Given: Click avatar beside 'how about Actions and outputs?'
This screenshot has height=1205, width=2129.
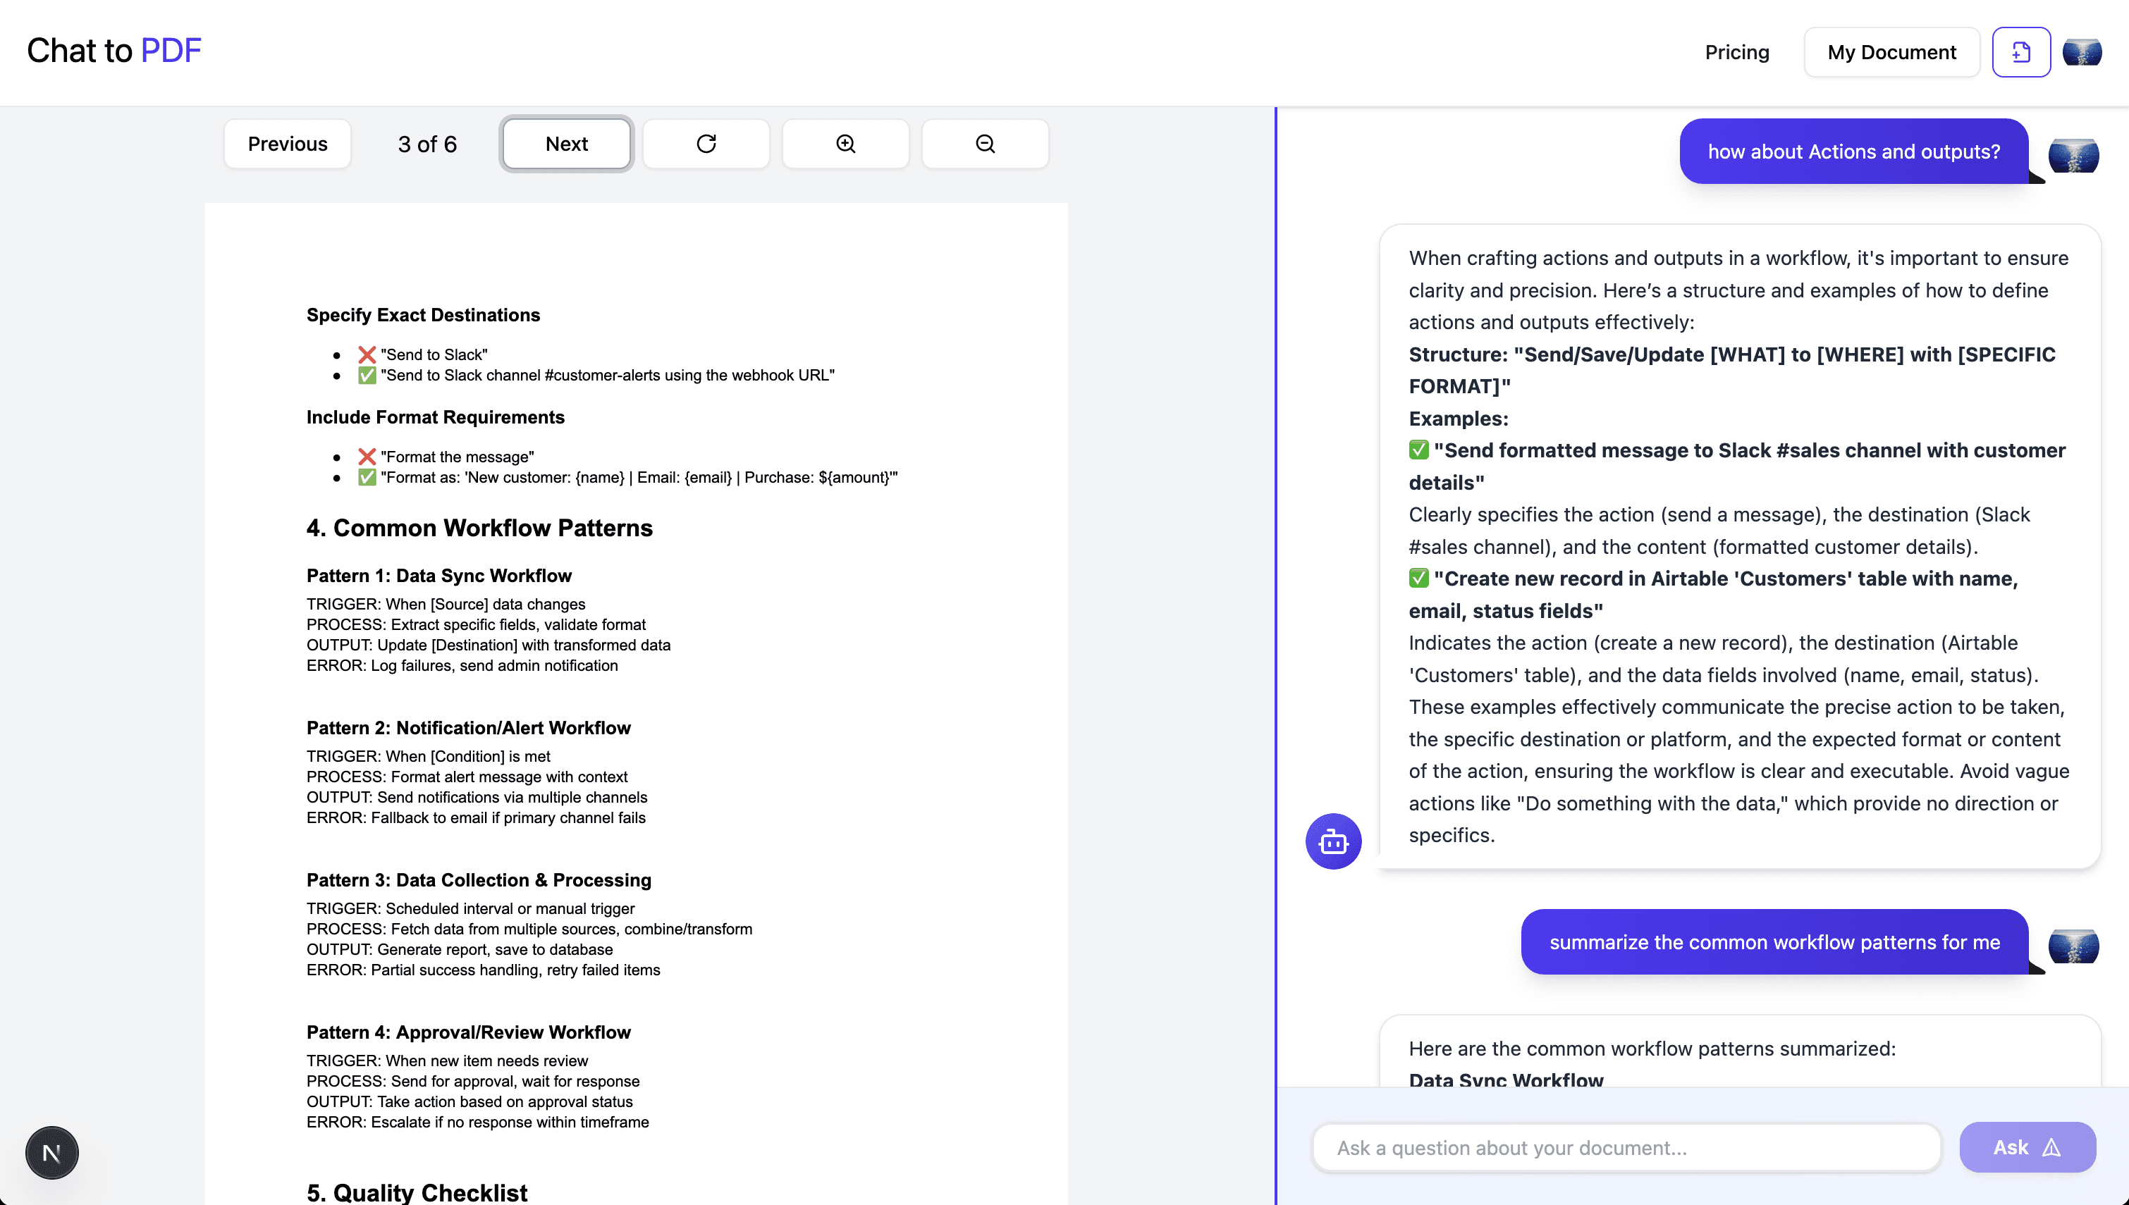Looking at the screenshot, I should click(2073, 156).
